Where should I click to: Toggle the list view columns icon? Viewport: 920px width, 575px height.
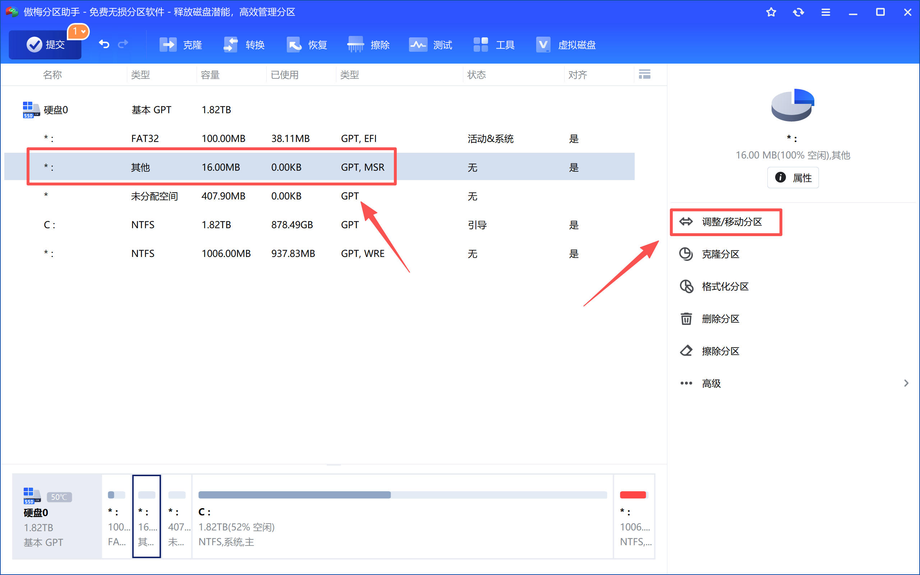pos(644,74)
